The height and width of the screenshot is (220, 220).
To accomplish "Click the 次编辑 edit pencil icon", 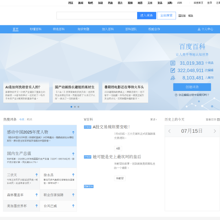I will coord(173,70).
